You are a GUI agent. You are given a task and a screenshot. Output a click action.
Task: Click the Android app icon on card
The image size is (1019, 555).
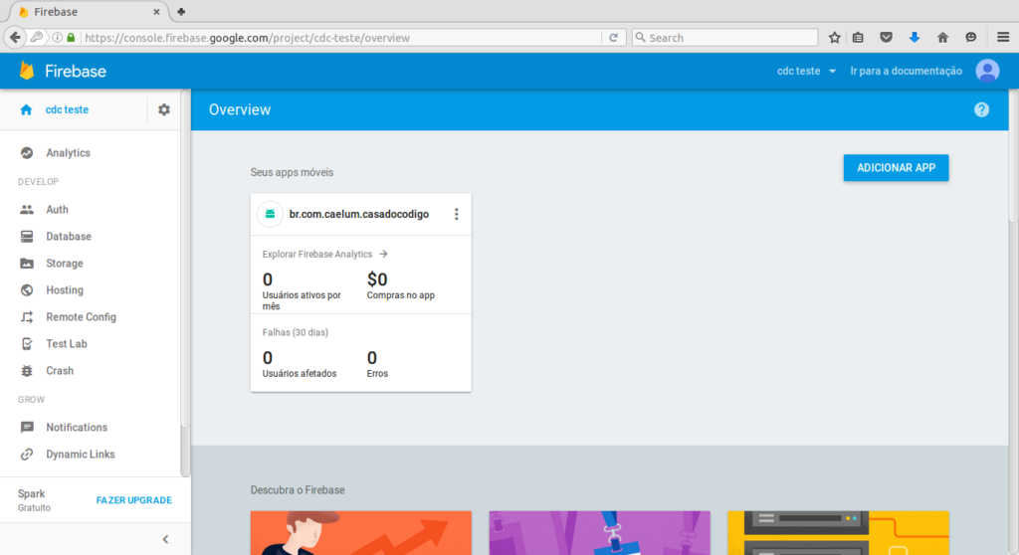[x=270, y=214]
